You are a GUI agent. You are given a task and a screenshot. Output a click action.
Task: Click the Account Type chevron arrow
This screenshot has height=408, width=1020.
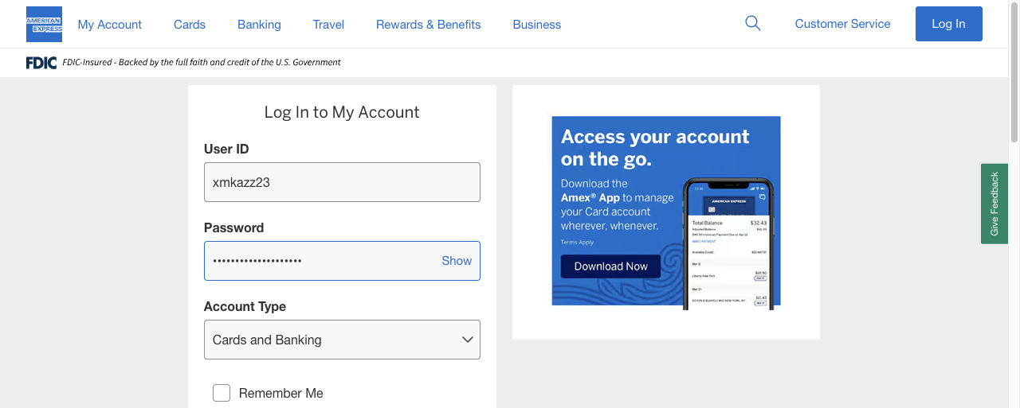pyautogui.click(x=468, y=340)
